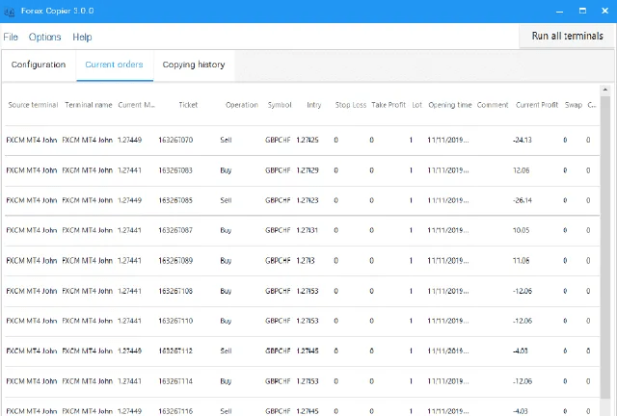617x416 pixels.
Task: Open the File menu
Action: tap(11, 37)
